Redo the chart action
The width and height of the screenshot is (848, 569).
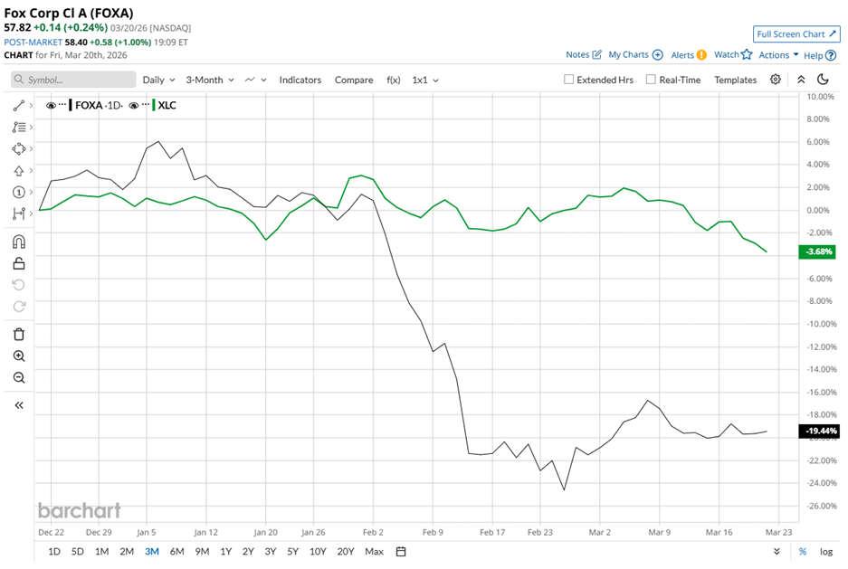[19, 307]
